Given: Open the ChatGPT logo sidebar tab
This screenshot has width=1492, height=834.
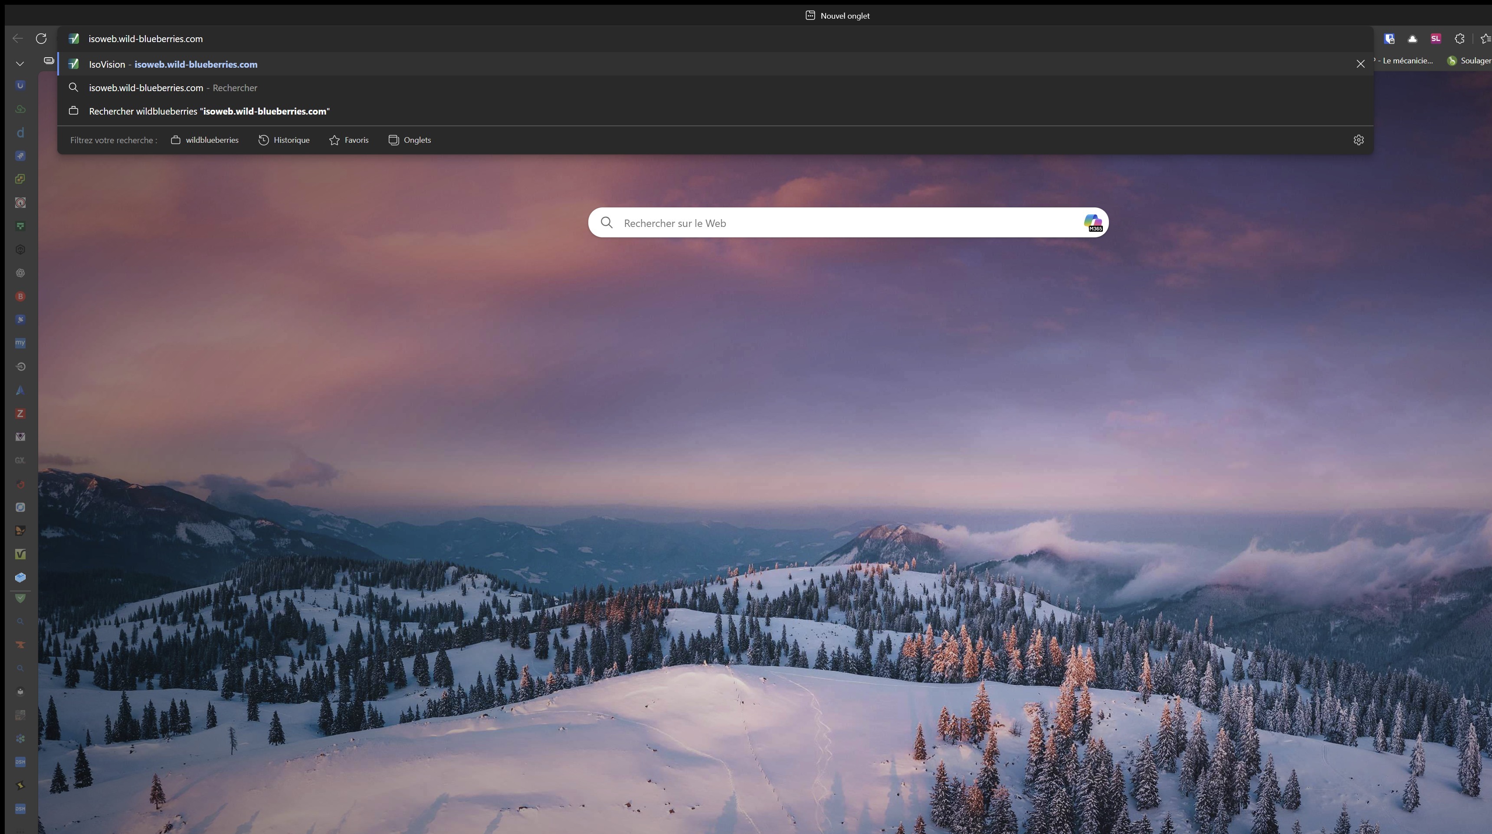Looking at the screenshot, I should [x=20, y=273].
